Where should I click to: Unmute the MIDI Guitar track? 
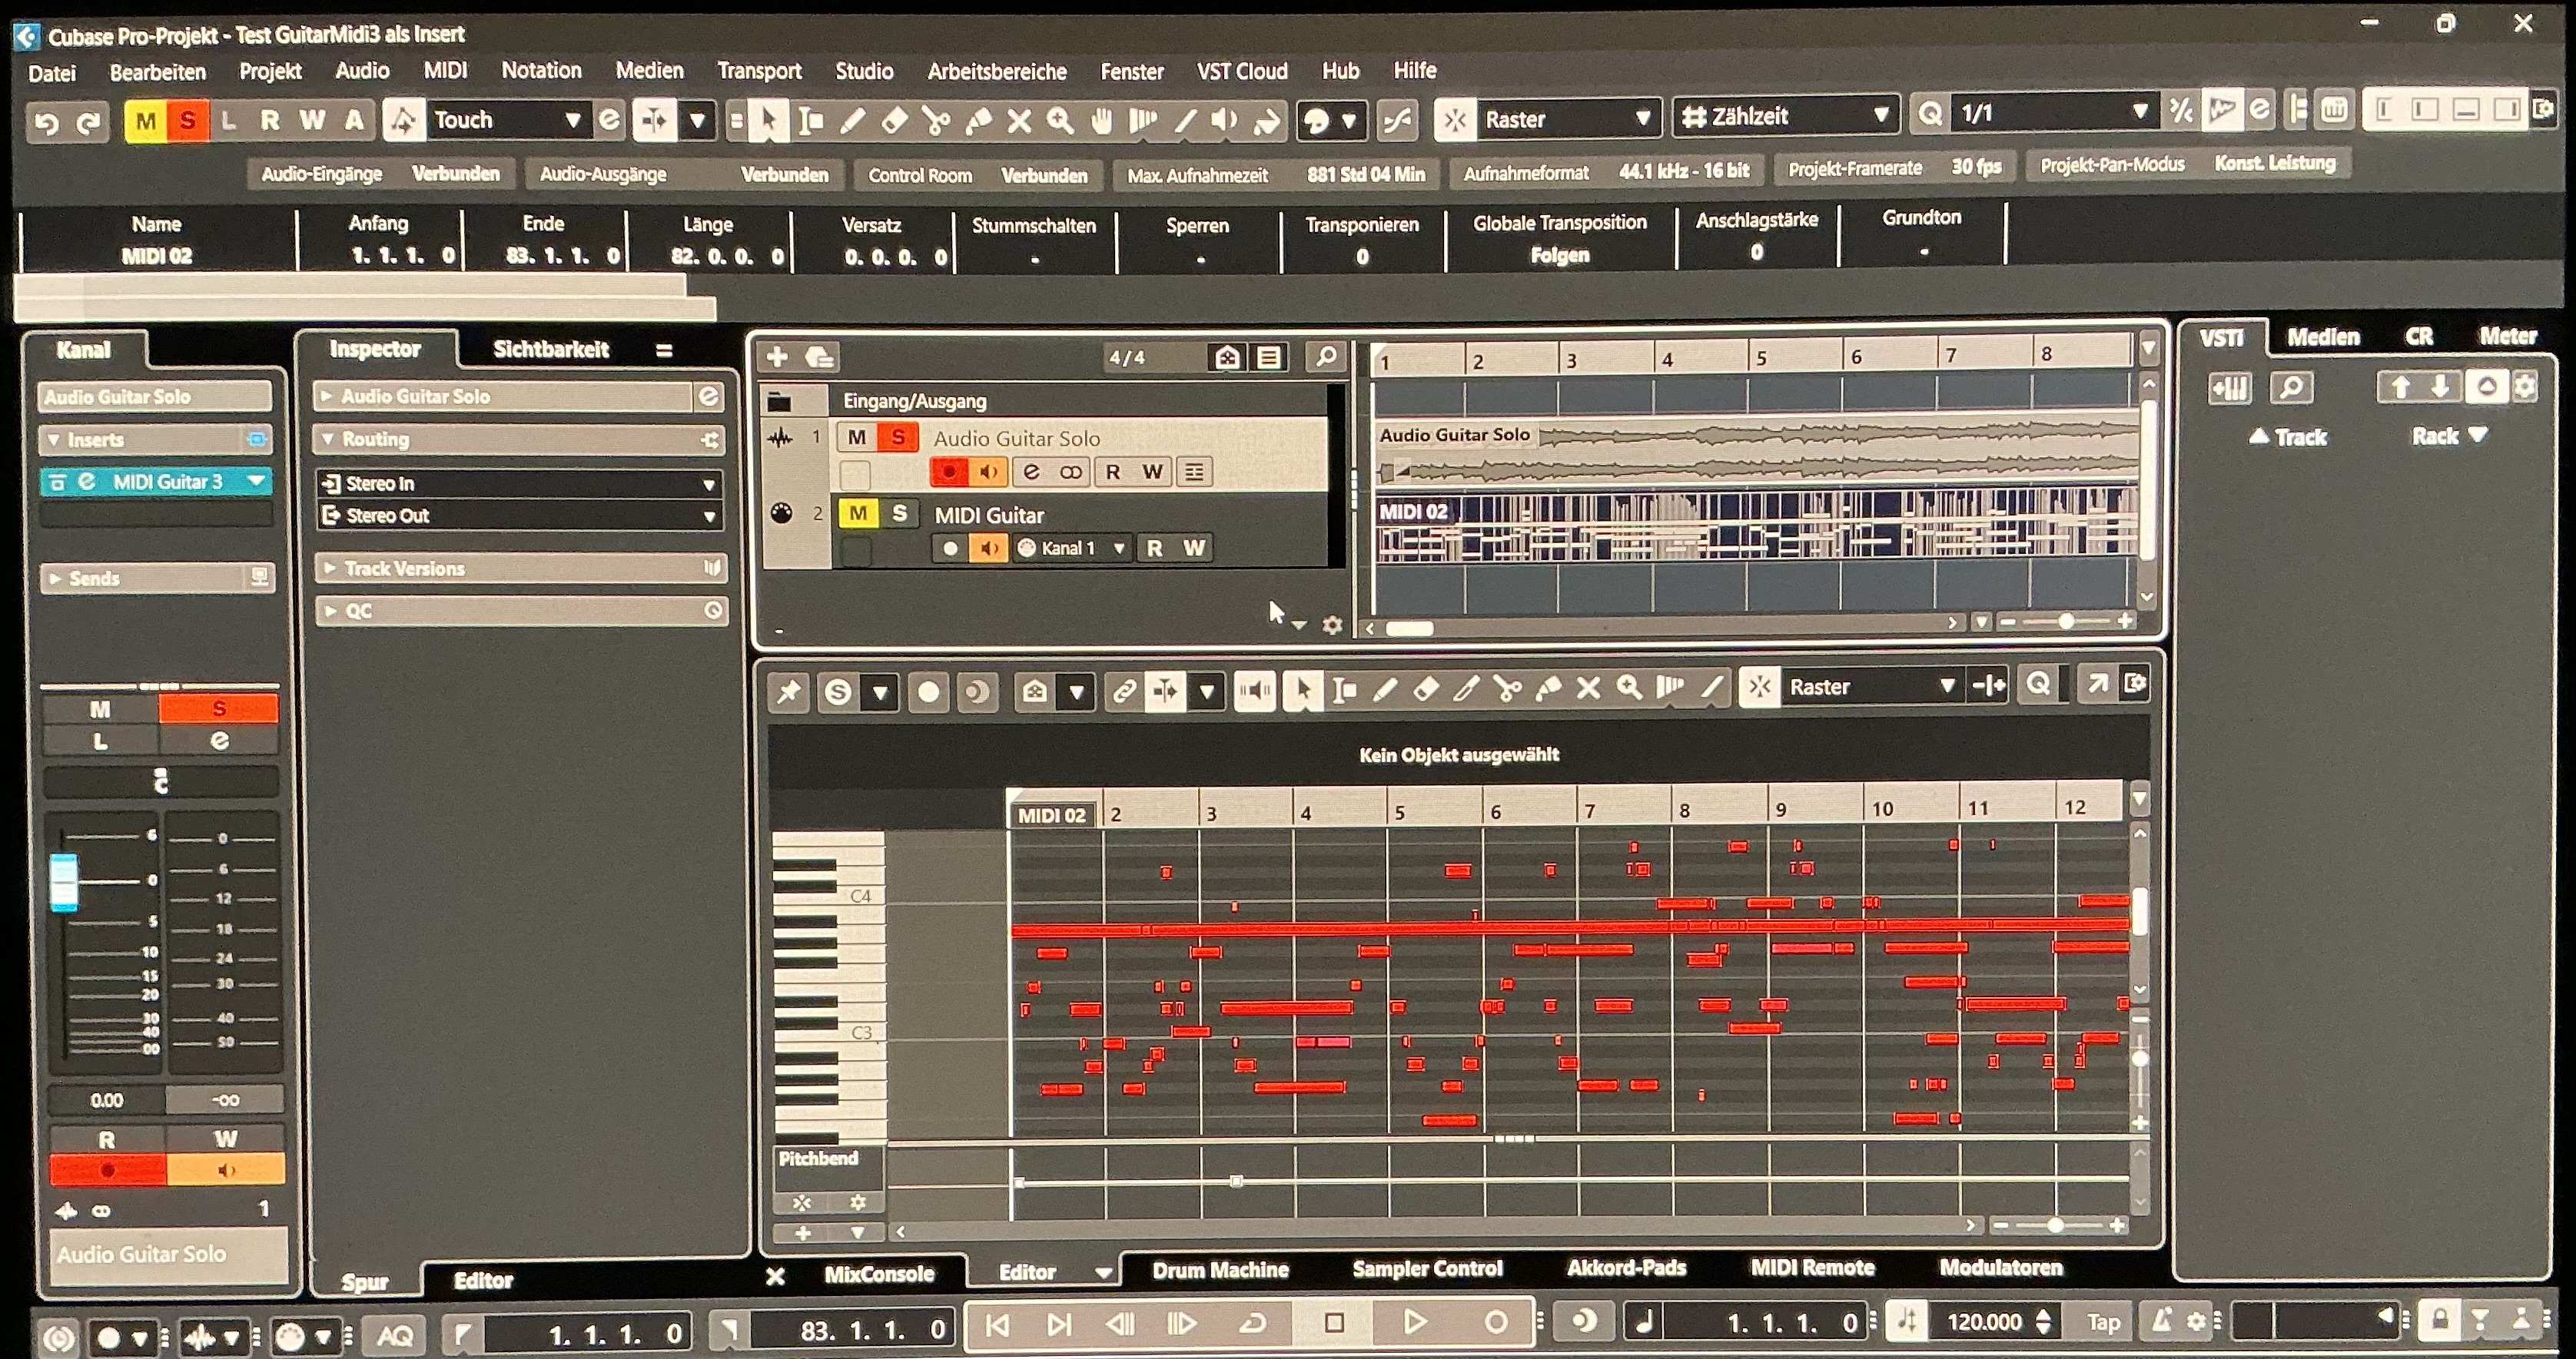point(858,513)
